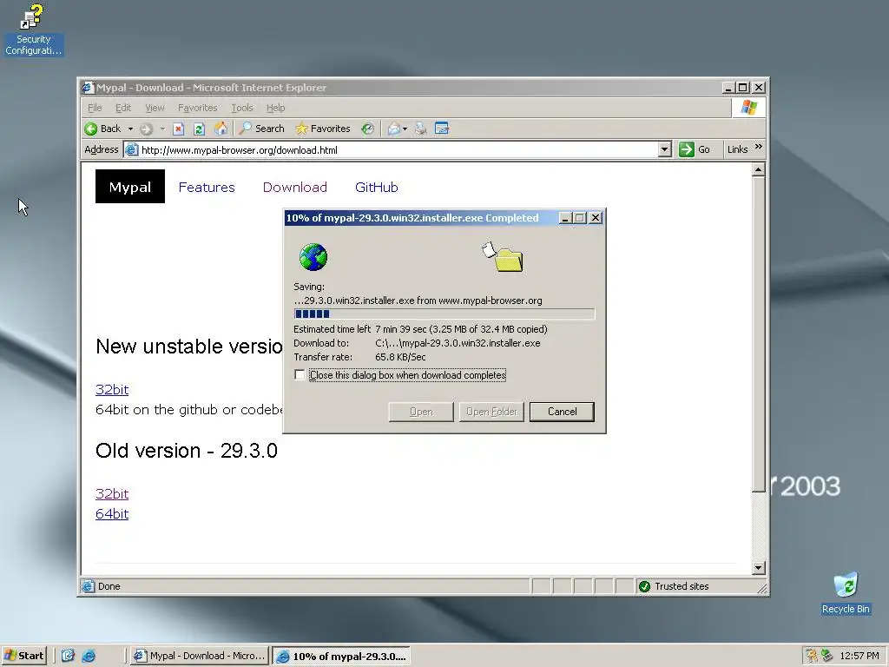Select the Recycle Bin desktop icon
This screenshot has width=889, height=667.
pyautogui.click(x=846, y=593)
